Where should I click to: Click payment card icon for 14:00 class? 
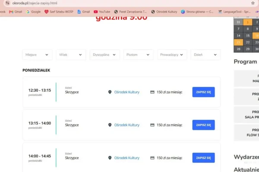point(152,158)
